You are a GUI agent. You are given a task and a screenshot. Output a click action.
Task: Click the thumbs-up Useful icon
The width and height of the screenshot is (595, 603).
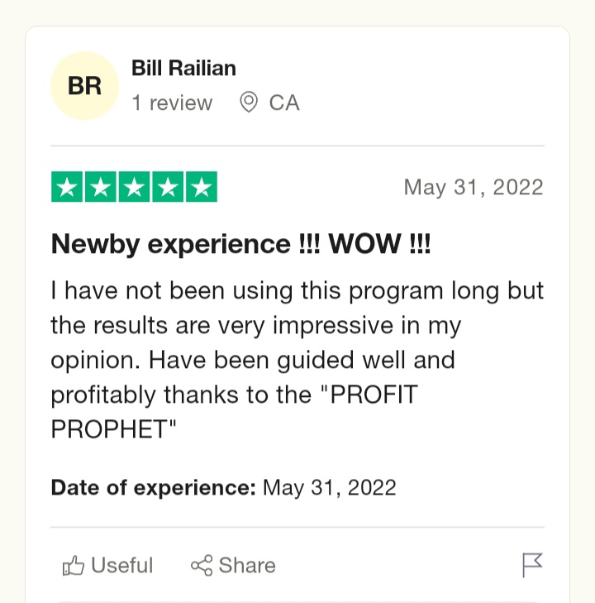tap(73, 565)
